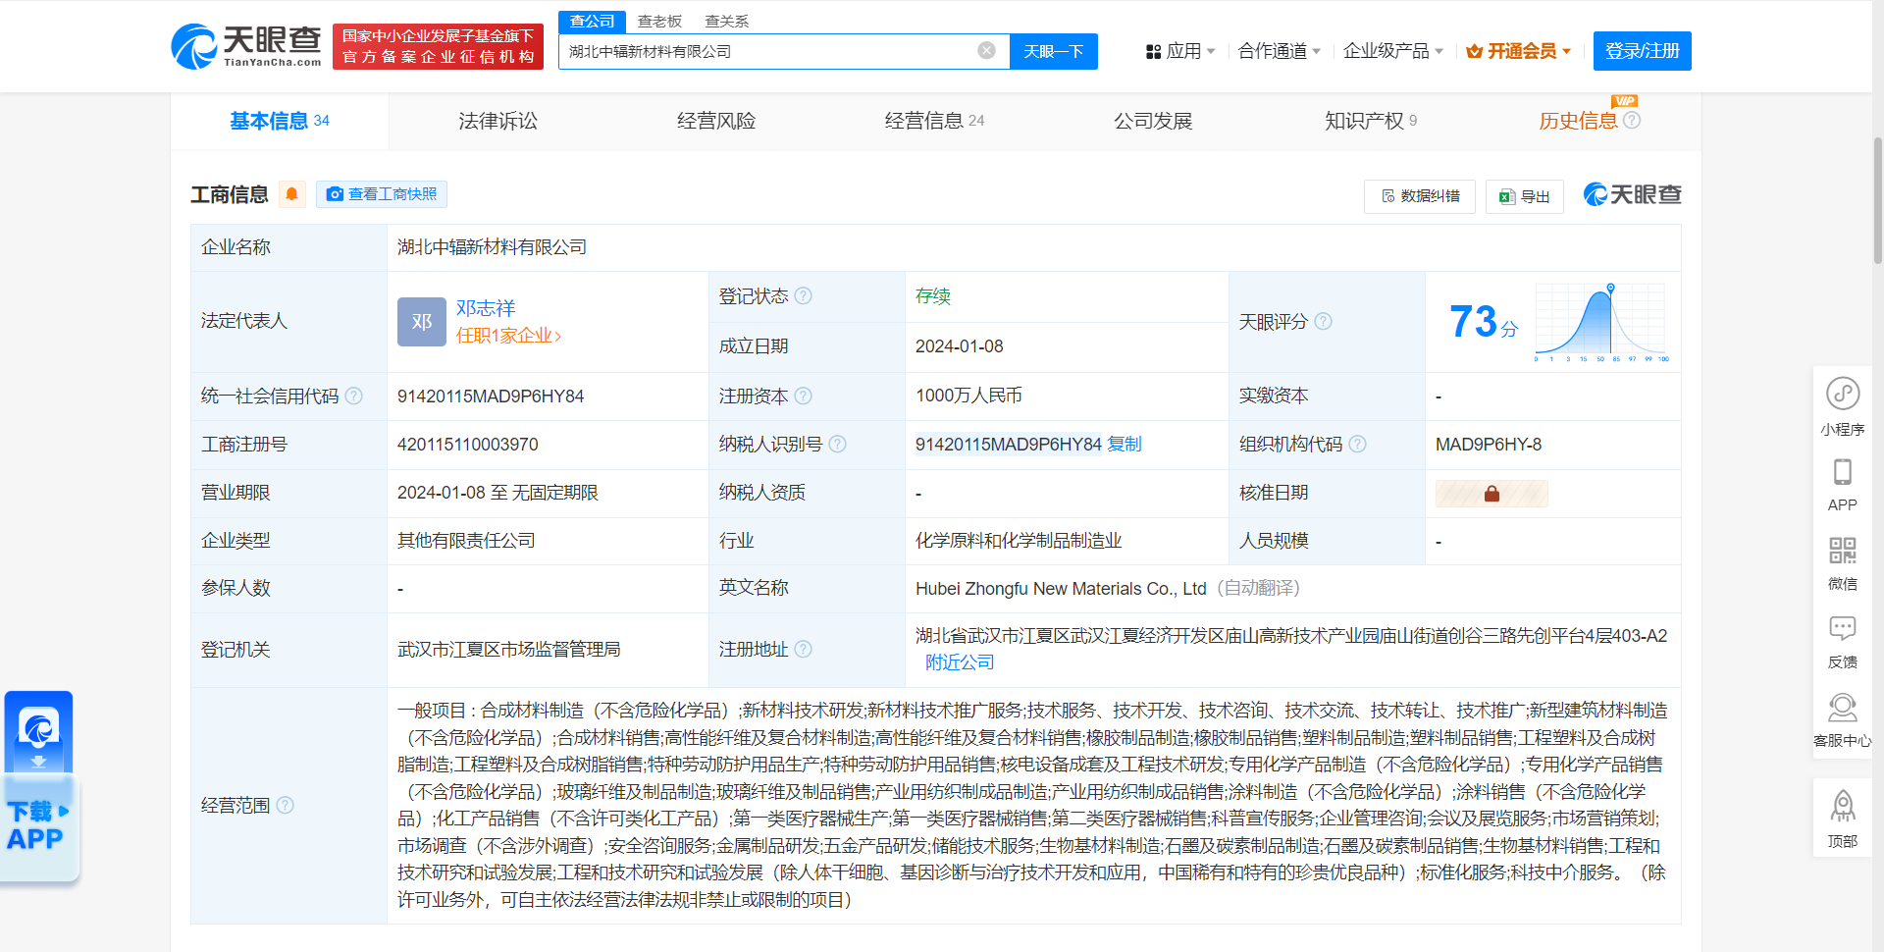Click the 武汉市江夏区市场监督管理局 cell
Image resolution: width=1884 pixels, height=952 pixels.
tap(508, 650)
